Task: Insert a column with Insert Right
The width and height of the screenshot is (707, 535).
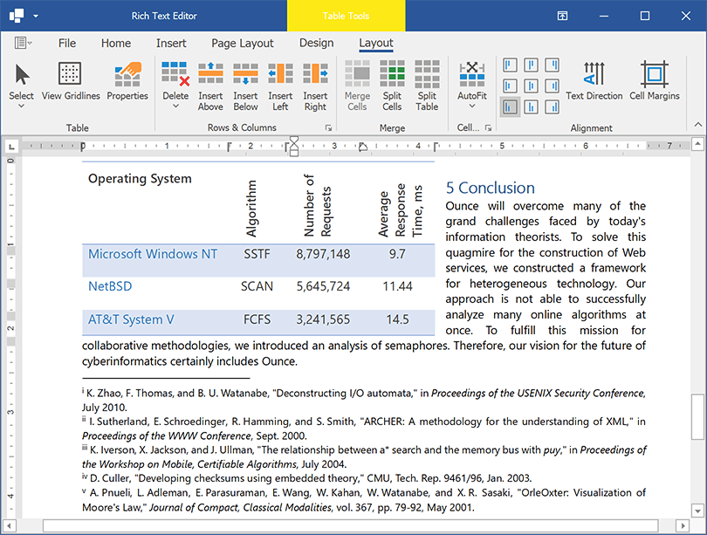Action: pyautogui.click(x=316, y=83)
